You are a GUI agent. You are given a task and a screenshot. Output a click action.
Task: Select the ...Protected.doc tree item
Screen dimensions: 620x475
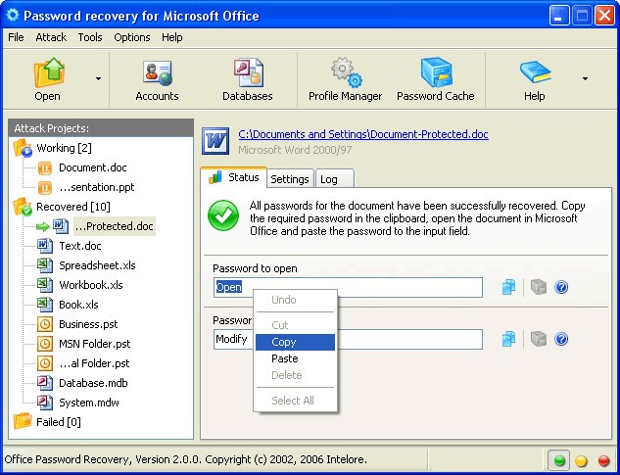coord(115,226)
